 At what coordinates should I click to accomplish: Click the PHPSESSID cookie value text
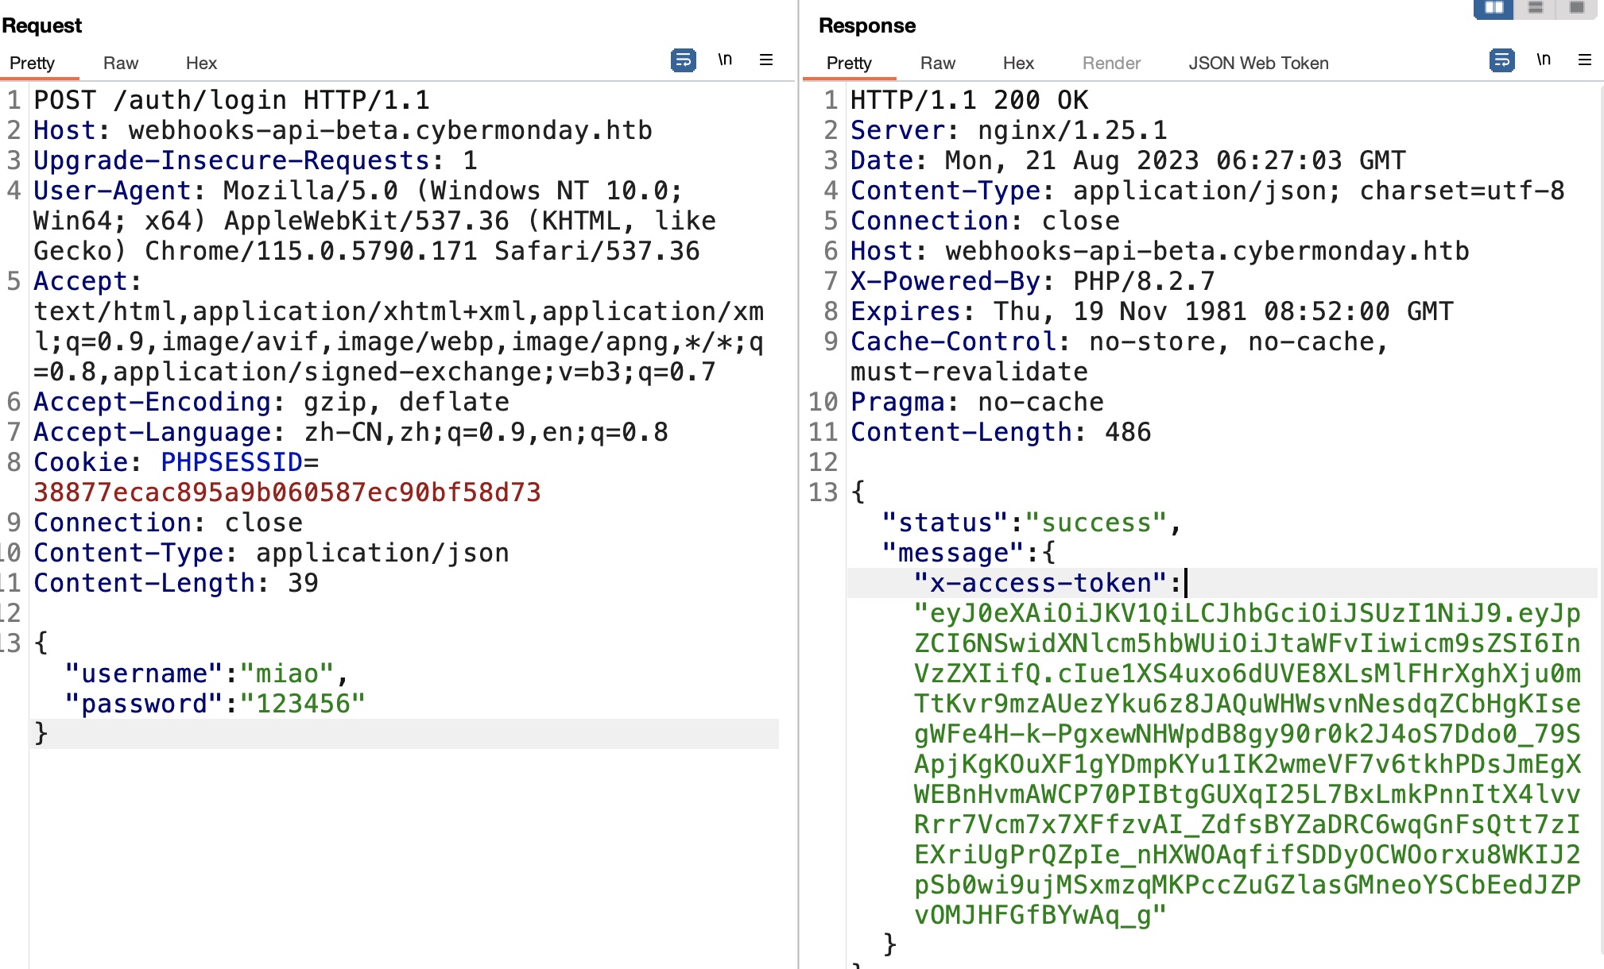click(287, 492)
